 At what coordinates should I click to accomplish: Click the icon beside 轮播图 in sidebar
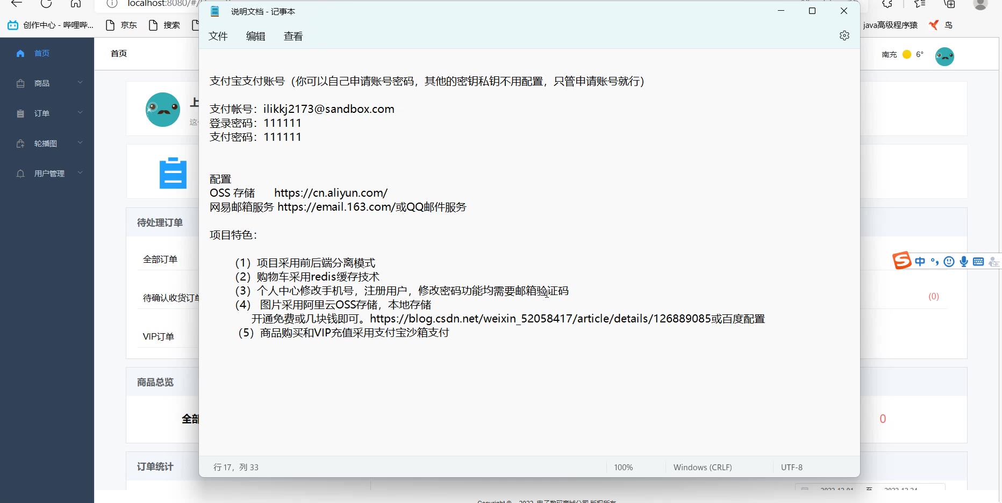point(20,143)
